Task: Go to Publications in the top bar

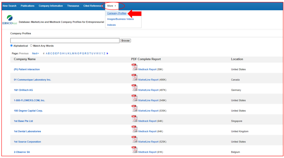Action: pos(27,6)
